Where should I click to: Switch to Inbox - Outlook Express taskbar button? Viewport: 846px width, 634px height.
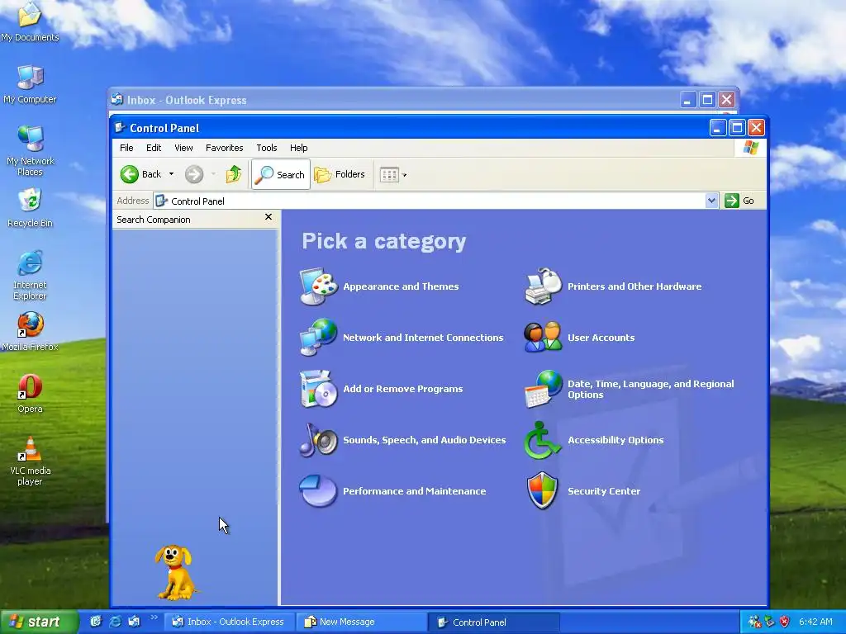pos(229,622)
